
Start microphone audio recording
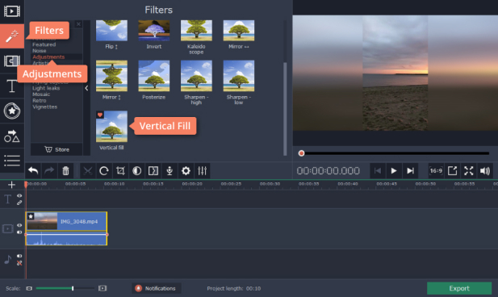(169, 171)
